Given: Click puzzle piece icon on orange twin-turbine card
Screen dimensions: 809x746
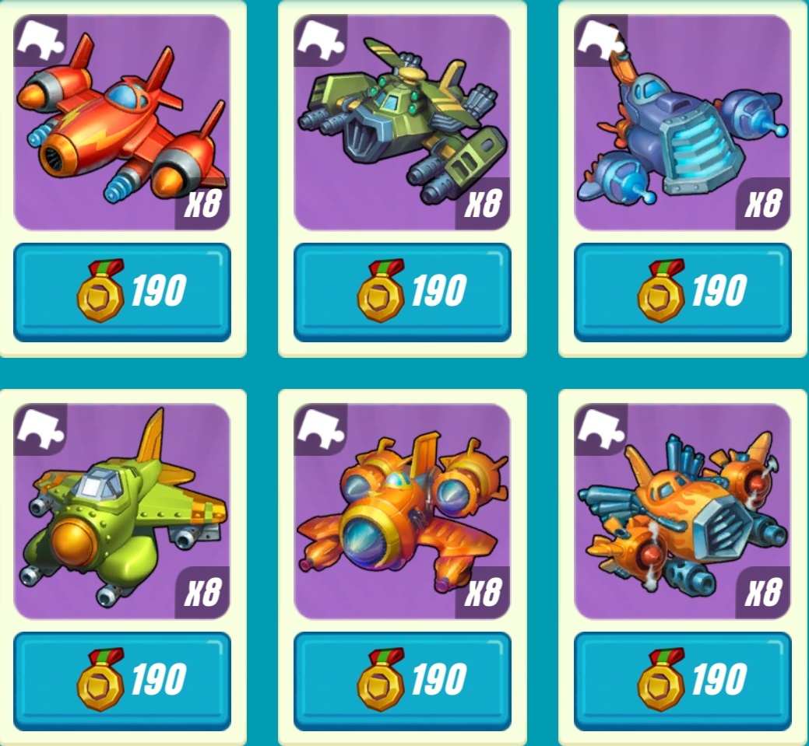Looking at the screenshot, I should (x=320, y=428).
